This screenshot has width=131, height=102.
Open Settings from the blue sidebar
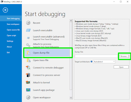pyautogui.click(x=11, y=41)
